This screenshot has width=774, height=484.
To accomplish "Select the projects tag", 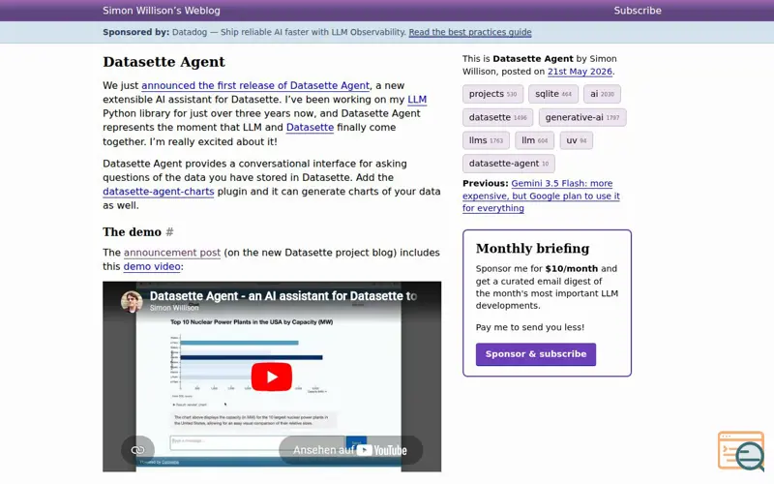I will 492,94.
